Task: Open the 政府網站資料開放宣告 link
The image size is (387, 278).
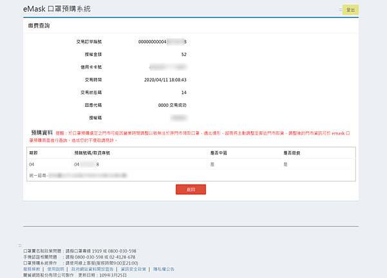Action: pos(92,269)
